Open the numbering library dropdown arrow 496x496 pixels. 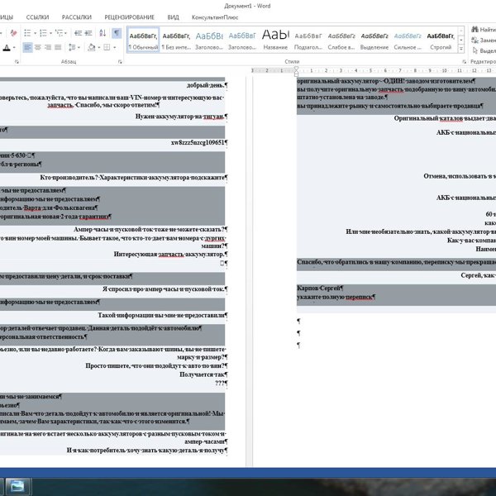click(50, 33)
